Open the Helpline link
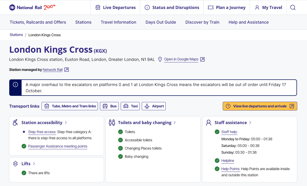Screen dimensions: 307x186 (228, 161)
